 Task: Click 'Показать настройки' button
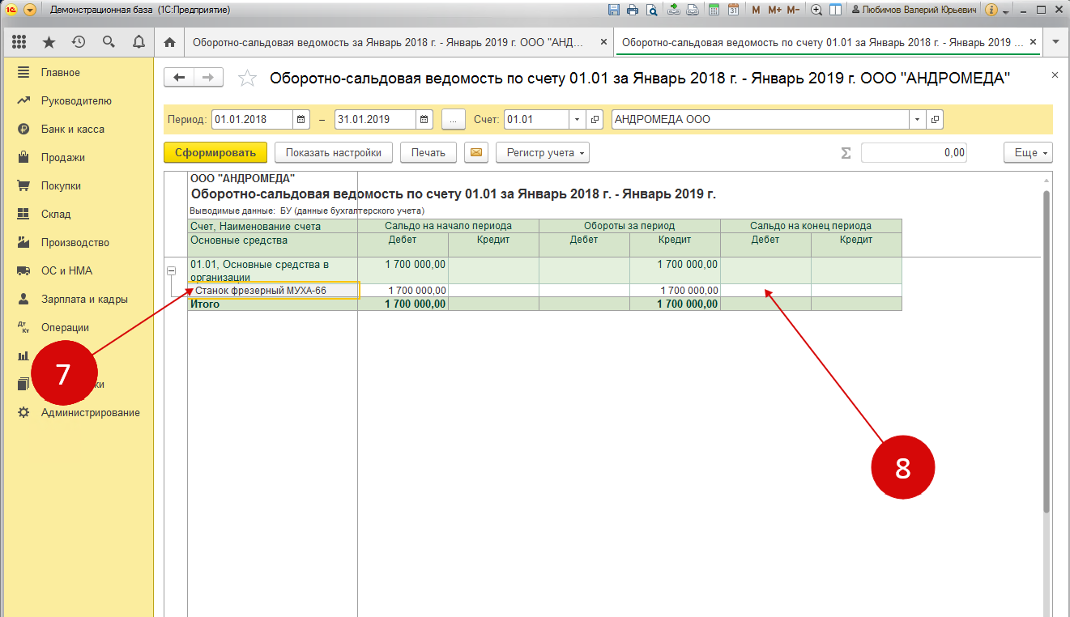point(334,152)
